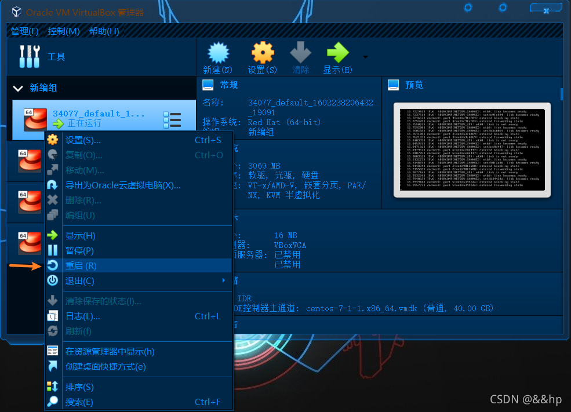Image resolution: width=571 pixels, height=412 pixels.
Task: Choose 重启 (R) in context menu
Action: [x=139, y=266]
